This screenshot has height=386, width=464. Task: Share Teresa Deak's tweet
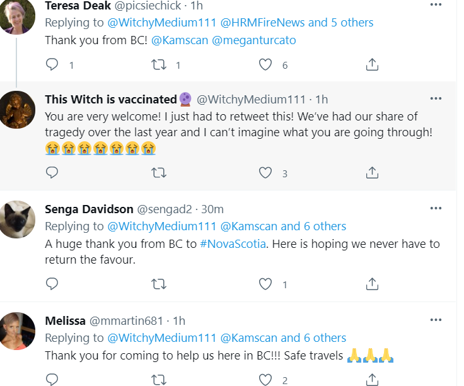pos(372,64)
